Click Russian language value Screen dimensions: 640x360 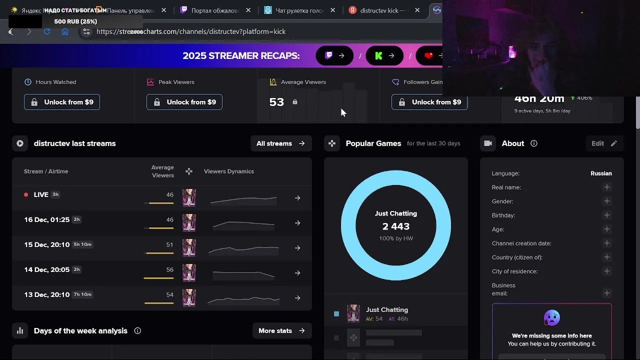[x=601, y=173]
